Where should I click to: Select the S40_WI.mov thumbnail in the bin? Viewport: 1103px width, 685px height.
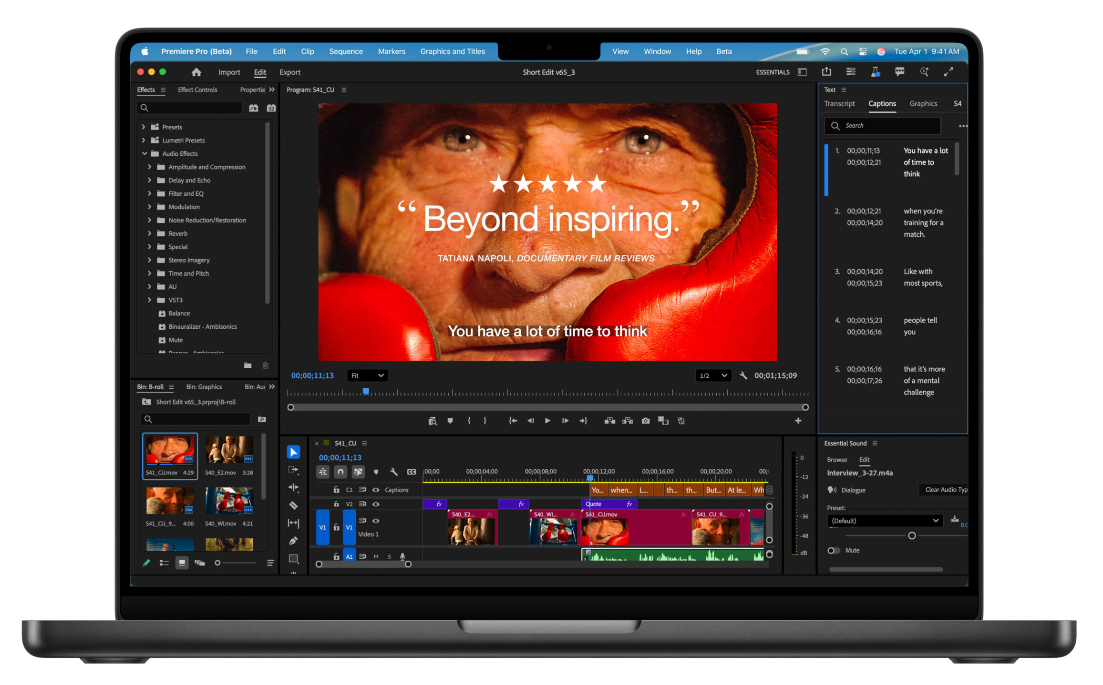[x=229, y=500]
